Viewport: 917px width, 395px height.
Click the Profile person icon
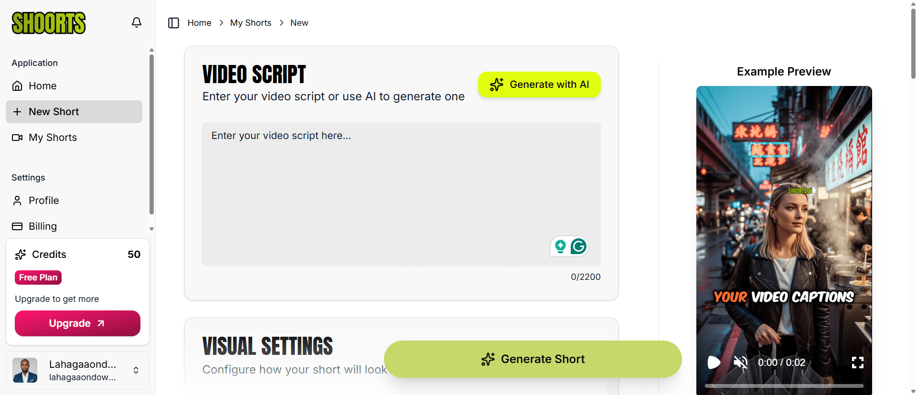click(18, 201)
